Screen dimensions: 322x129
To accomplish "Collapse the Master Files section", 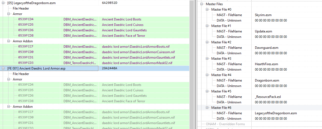I will click(202, 4).
